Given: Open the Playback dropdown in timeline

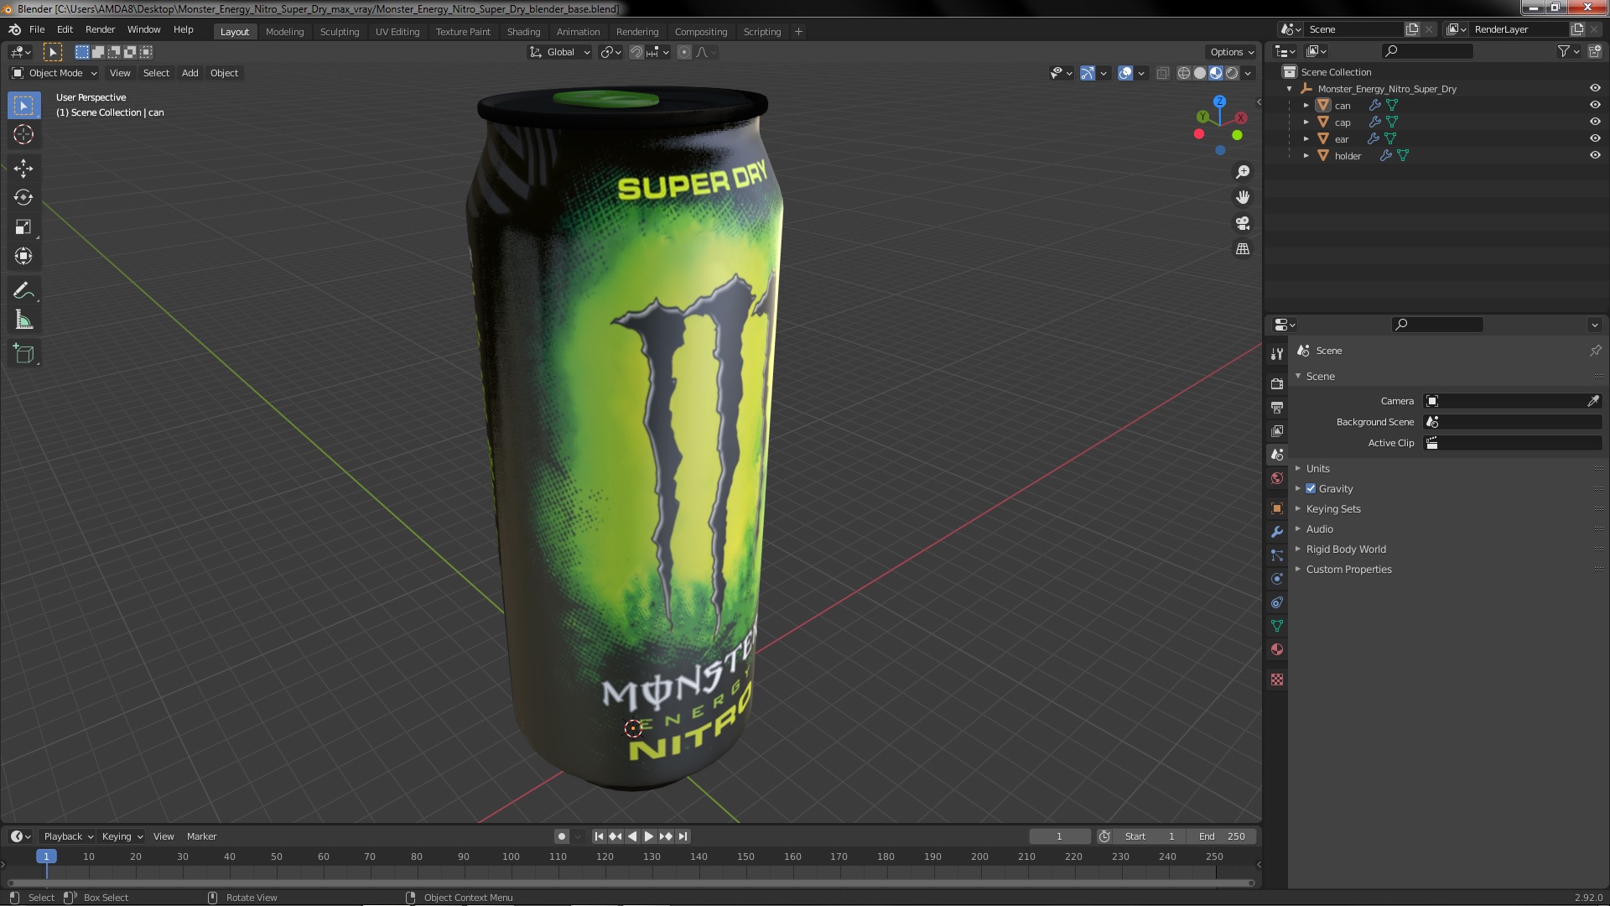Looking at the screenshot, I should point(68,836).
